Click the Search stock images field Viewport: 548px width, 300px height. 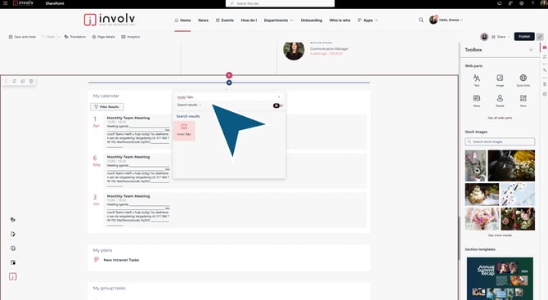(x=500, y=141)
